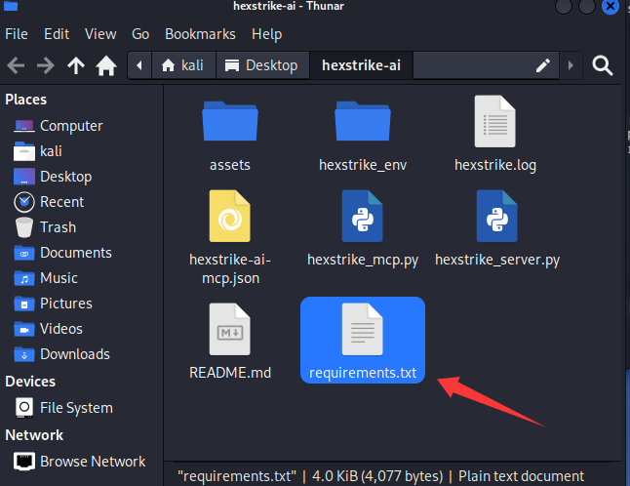Click the README.md file name label
630x486 pixels.
click(230, 373)
